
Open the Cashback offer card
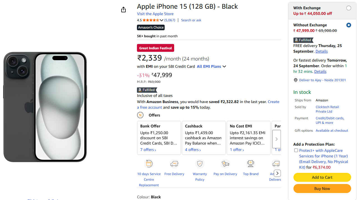click(204, 138)
